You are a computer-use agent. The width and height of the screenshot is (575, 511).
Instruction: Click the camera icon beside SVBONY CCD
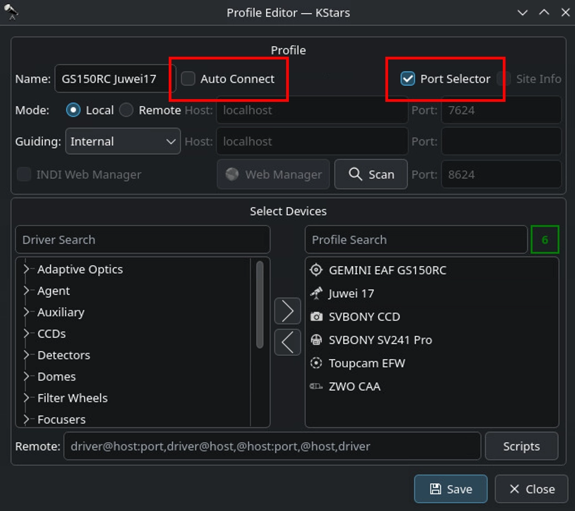click(x=316, y=317)
